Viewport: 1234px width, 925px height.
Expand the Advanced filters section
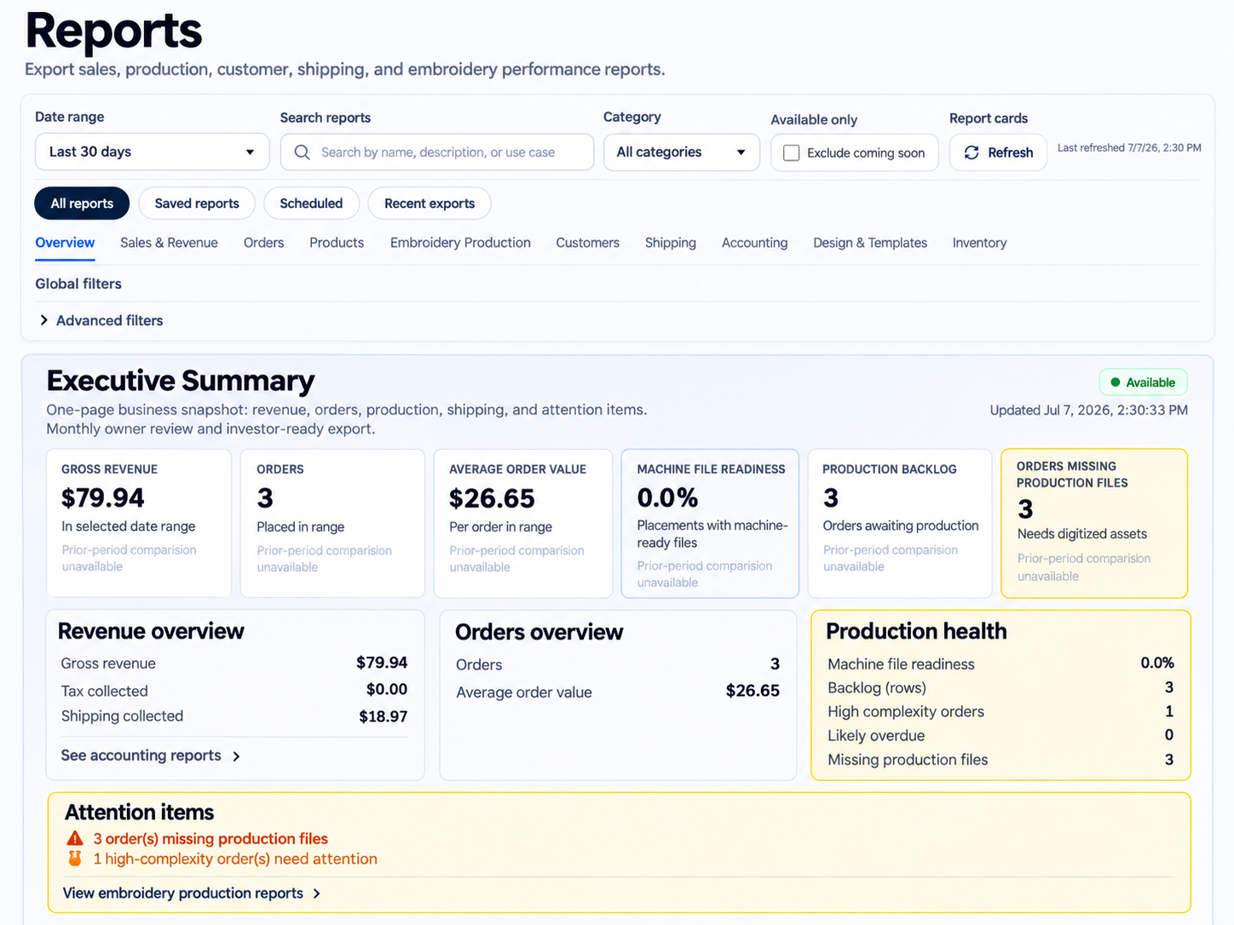100,320
